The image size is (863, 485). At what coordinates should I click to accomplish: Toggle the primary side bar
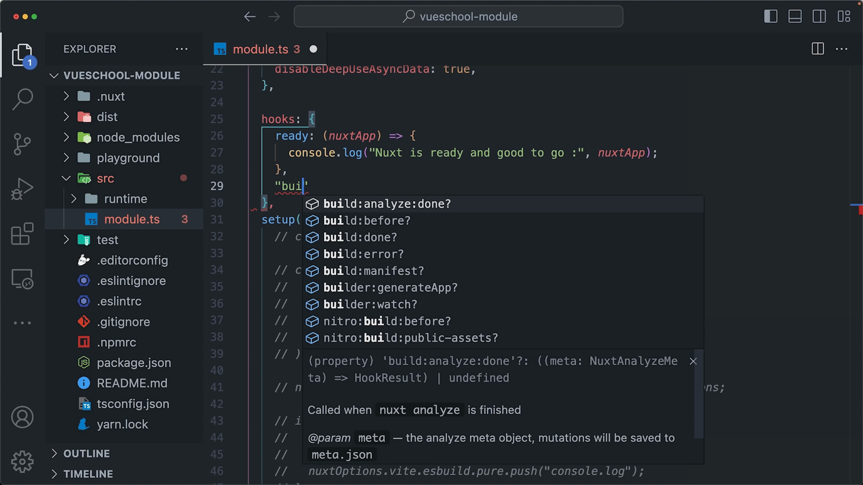tap(770, 17)
